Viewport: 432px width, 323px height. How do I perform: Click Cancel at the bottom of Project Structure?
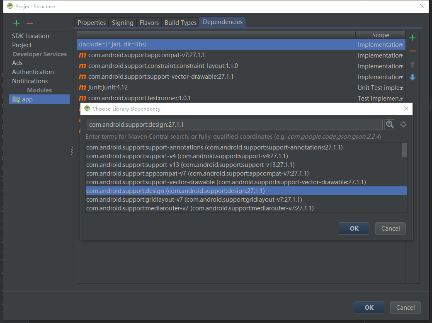pos(405,307)
